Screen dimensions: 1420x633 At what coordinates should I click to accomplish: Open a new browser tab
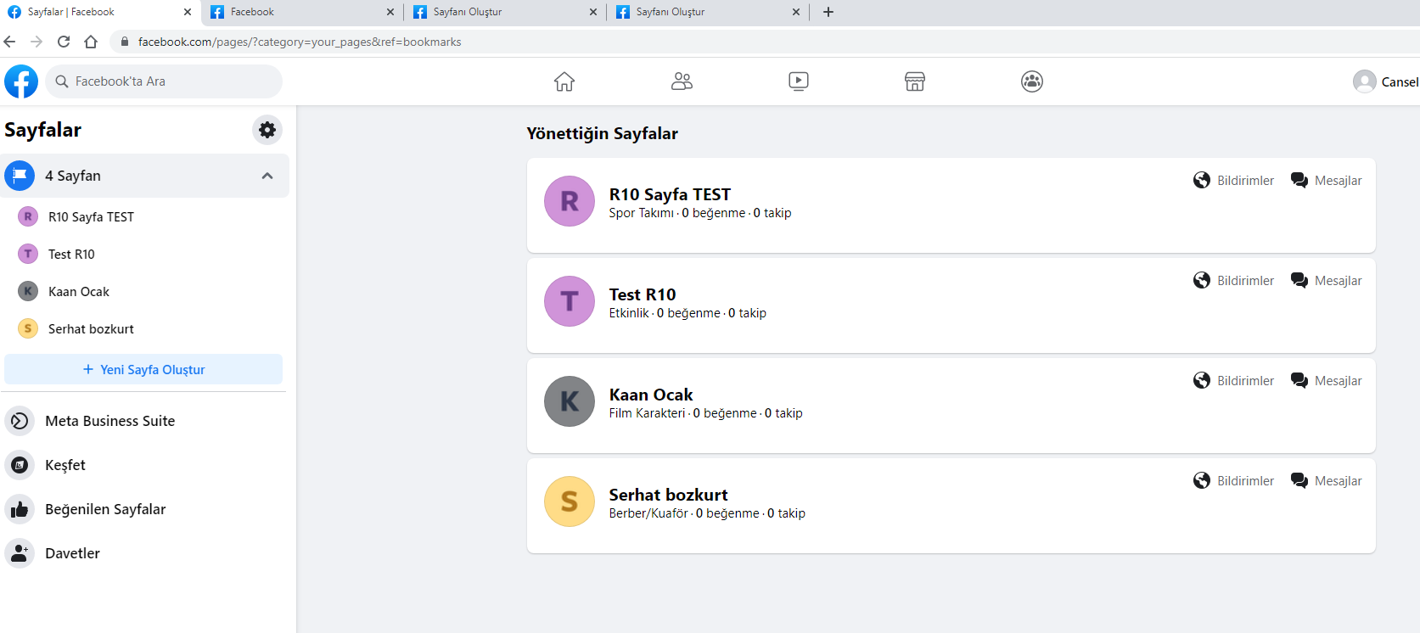(x=828, y=12)
